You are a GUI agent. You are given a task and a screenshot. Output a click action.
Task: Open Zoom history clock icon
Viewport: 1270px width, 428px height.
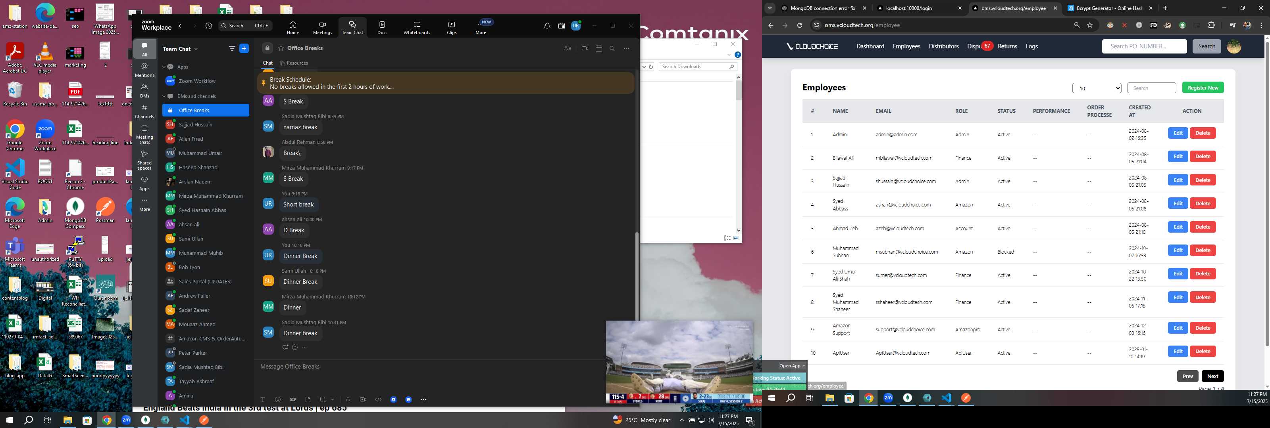[208, 26]
